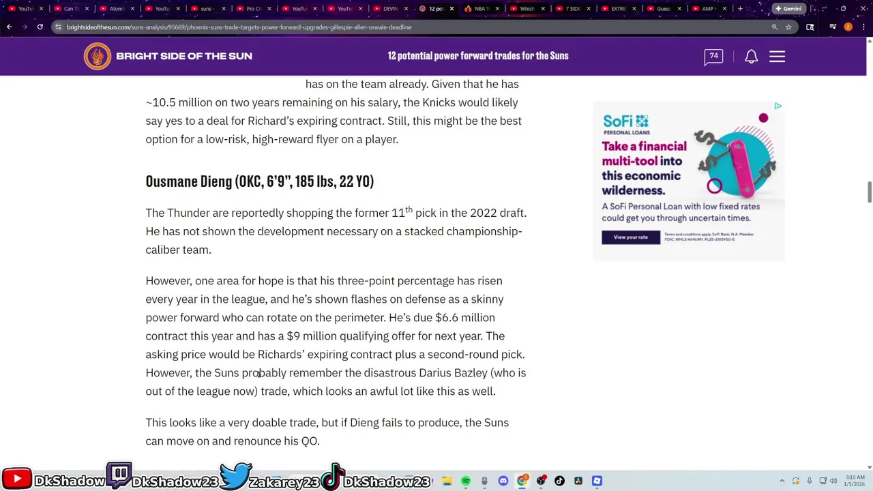Switch to the 'Atom' tab
The height and width of the screenshot is (491, 873).
coord(116,9)
